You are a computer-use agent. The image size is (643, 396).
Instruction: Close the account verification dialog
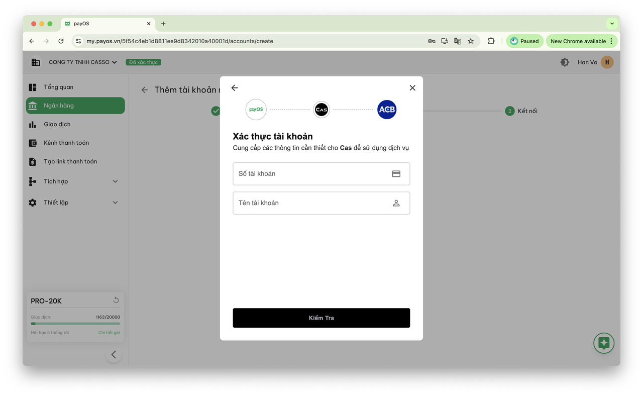pos(412,88)
